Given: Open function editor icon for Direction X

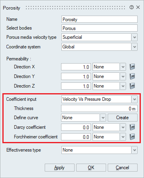Looking at the screenshot, I should coord(132,67).
